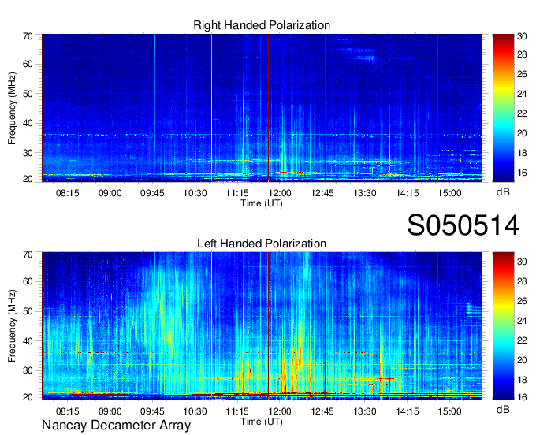Click the 'Nancay Decameter Array' caption
Screen dimensions: 536x435
tap(116, 426)
